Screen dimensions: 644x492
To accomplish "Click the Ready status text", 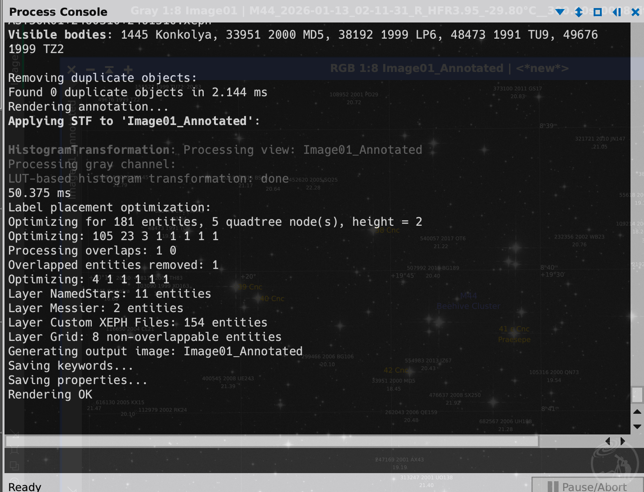I will pos(25,487).
